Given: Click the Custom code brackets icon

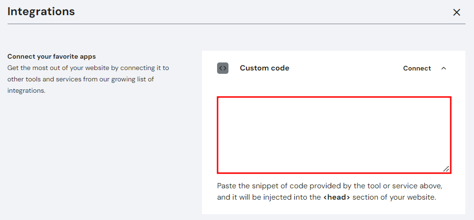Looking at the screenshot, I should 223,68.
